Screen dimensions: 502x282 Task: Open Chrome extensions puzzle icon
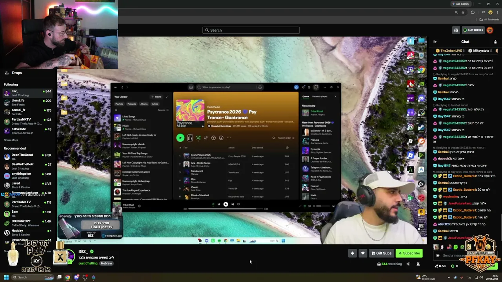(x=473, y=12)
